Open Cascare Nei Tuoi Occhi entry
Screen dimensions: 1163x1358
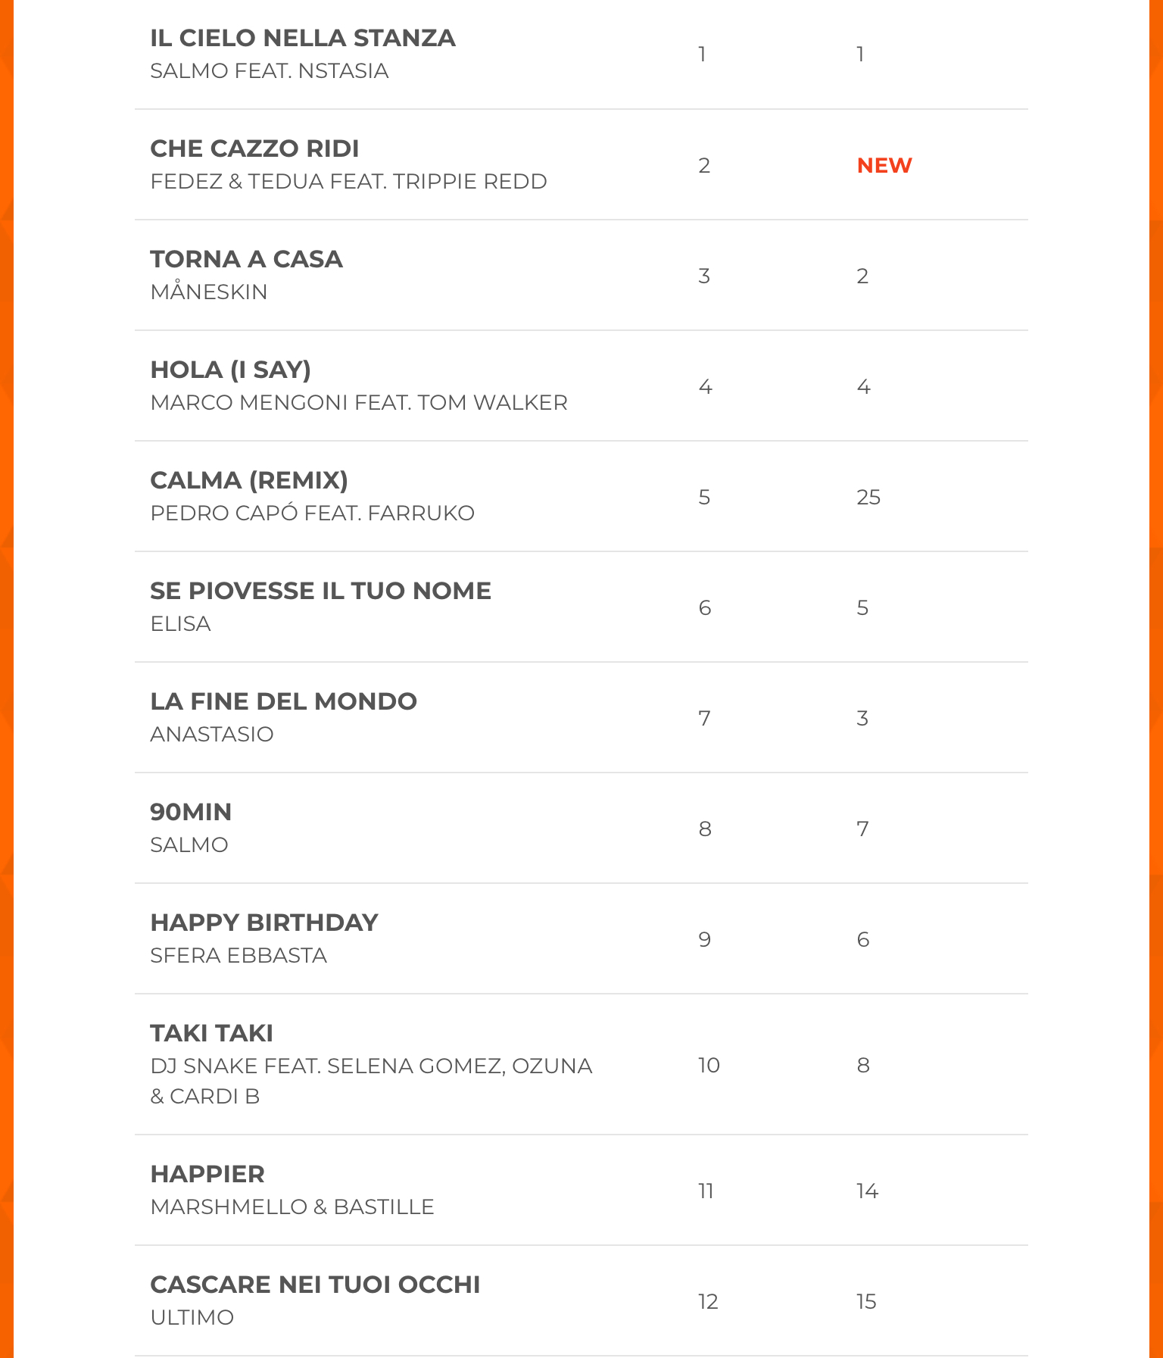pos(315,1285)
